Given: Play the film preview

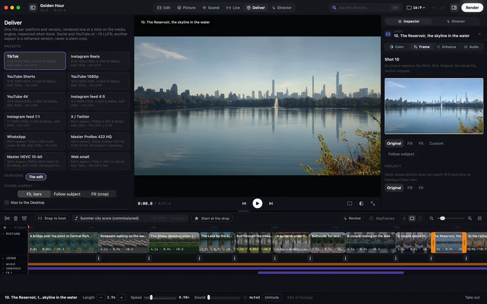Looking at the screenshot, I should [257, 204].
